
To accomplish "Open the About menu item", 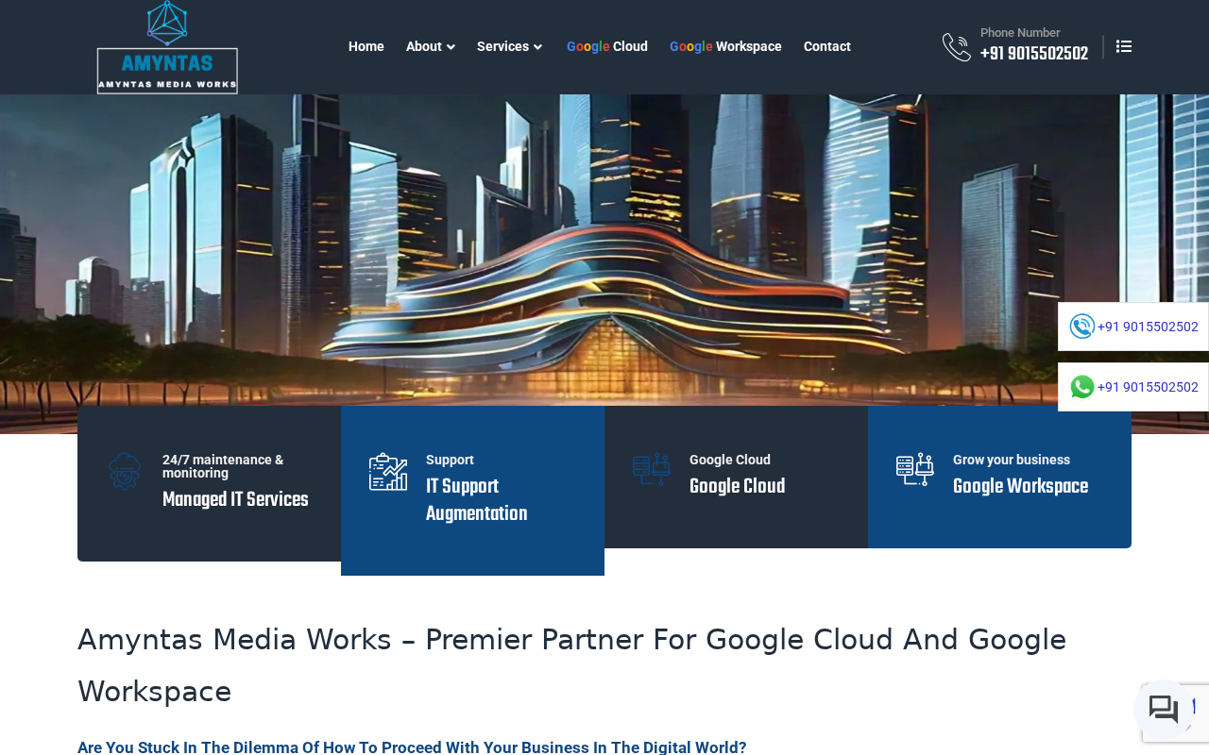I will [x=424, y=46].
